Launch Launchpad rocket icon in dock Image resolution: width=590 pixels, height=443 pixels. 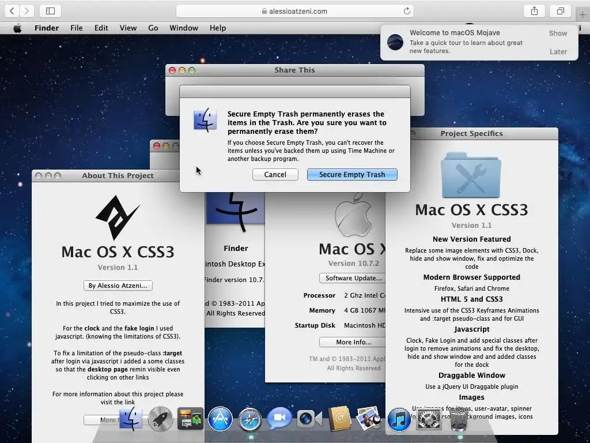[x=160, y=419]
